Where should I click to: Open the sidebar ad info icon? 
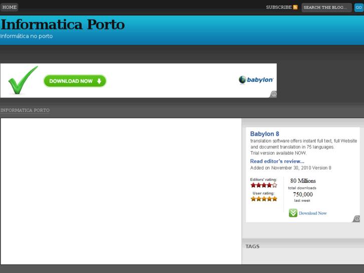pyautogui.click(x=357, y=218)
